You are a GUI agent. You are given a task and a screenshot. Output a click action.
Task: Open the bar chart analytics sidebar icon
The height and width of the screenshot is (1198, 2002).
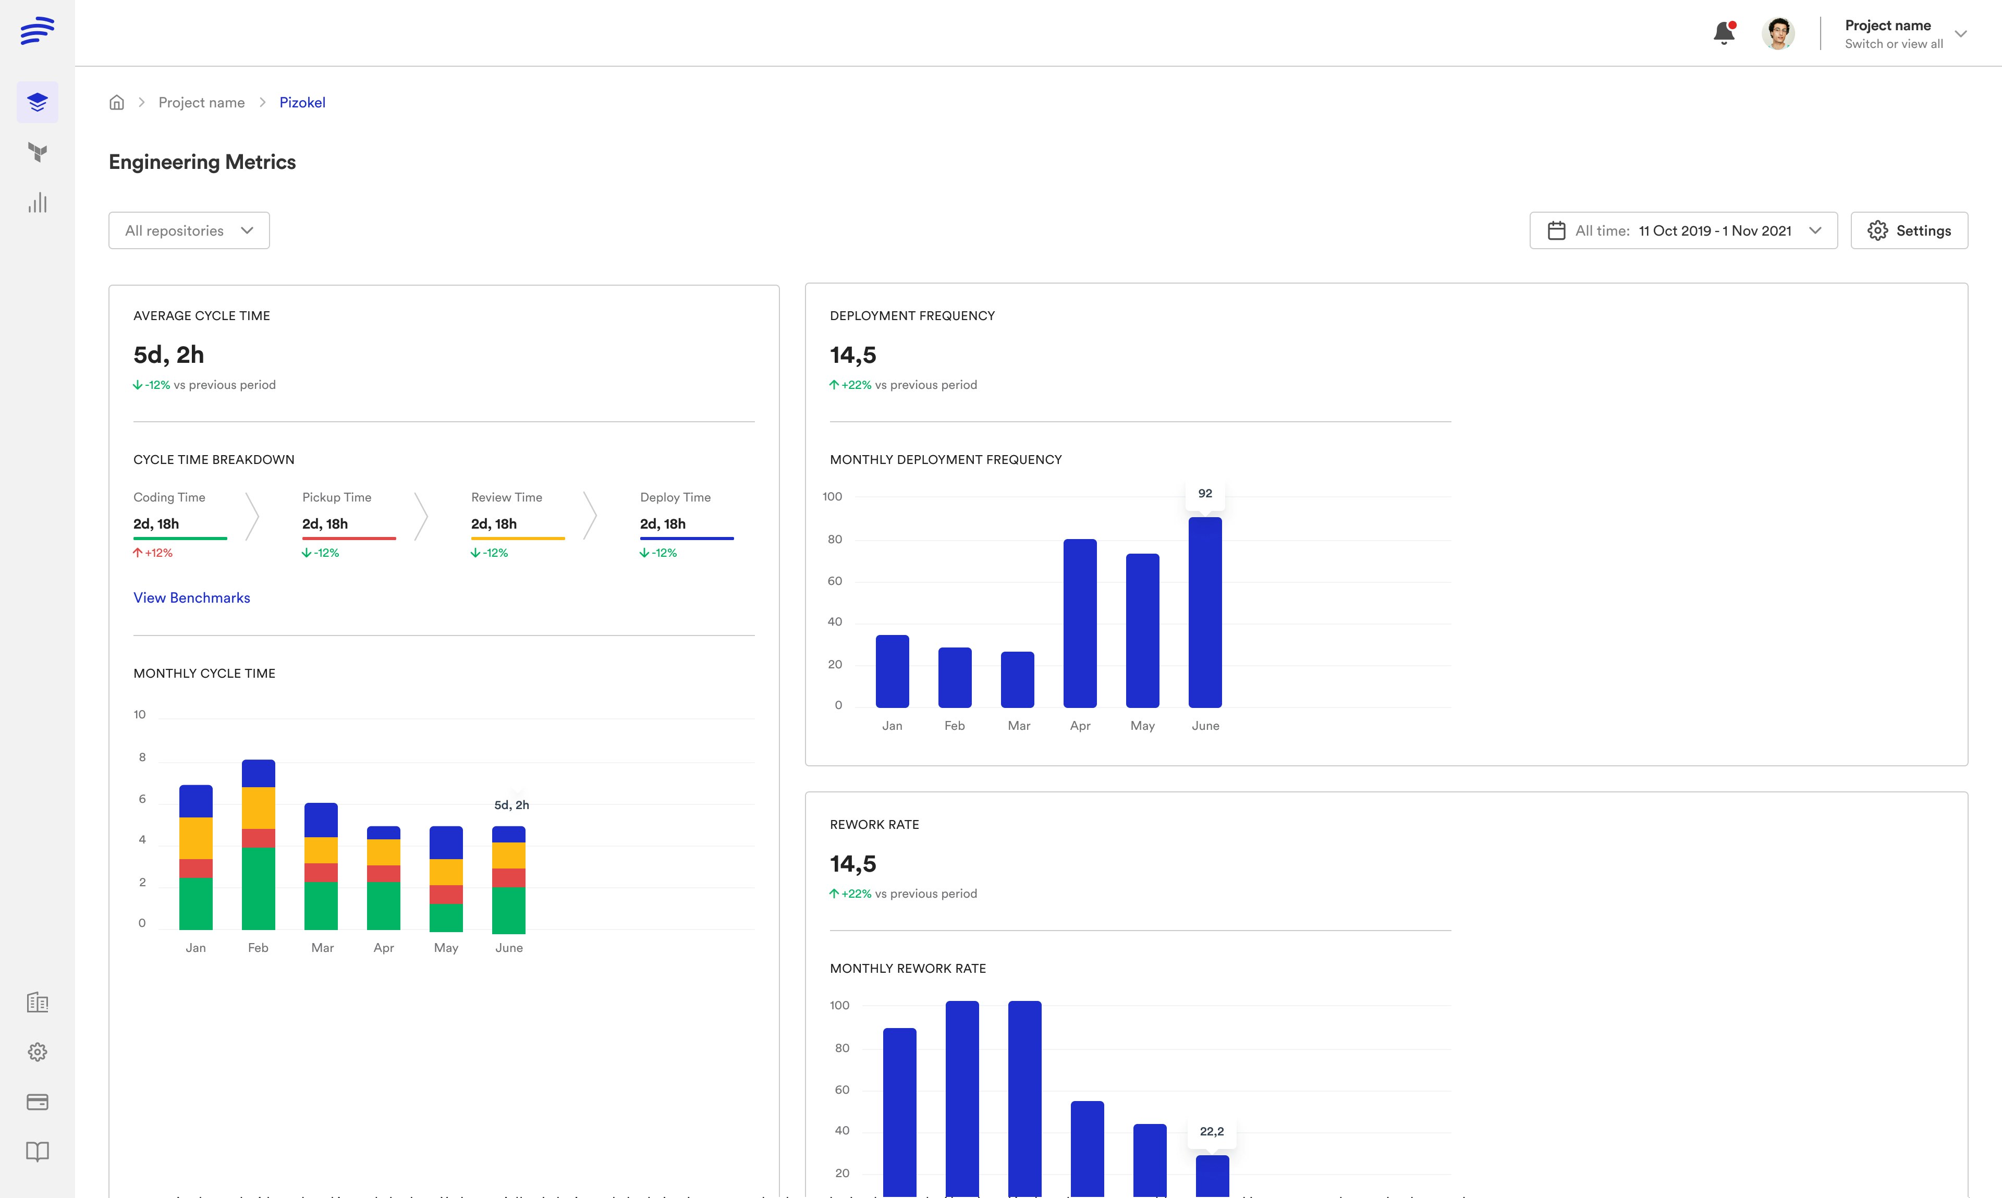(37, 203)
